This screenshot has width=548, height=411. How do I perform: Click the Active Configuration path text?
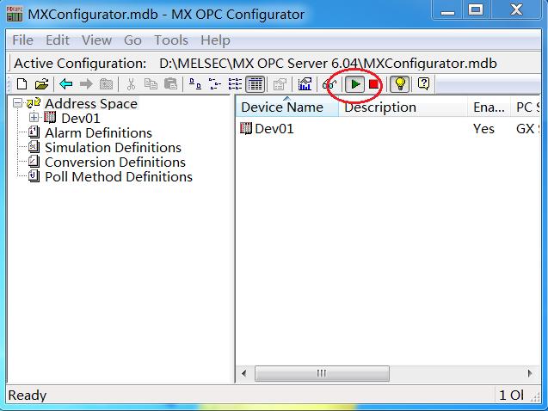pos(328,64)
